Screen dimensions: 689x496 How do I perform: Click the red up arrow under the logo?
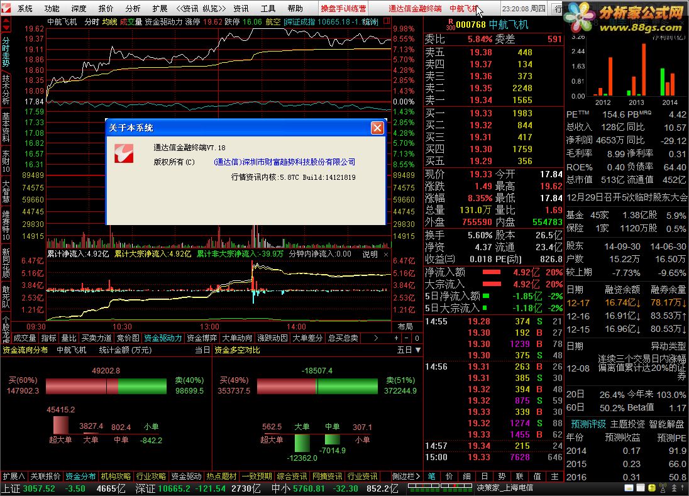pyautogui.click(x=6, y=21)
